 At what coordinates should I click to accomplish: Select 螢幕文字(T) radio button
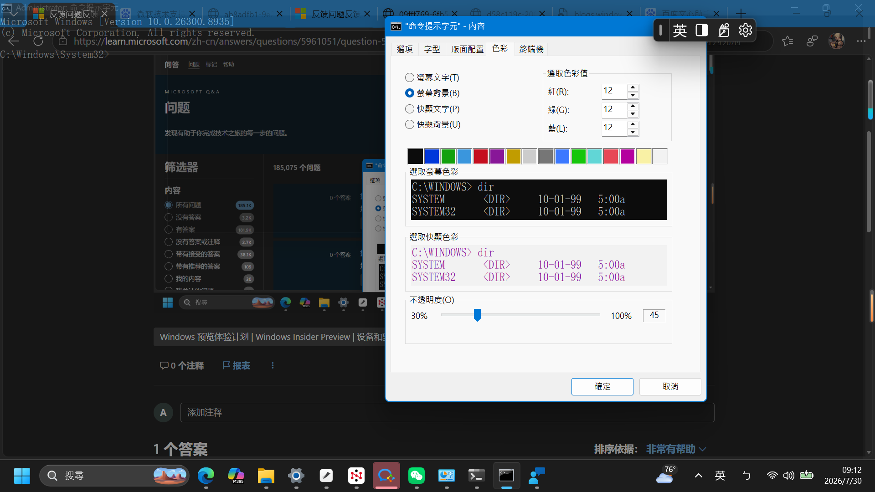coord(410,77)
